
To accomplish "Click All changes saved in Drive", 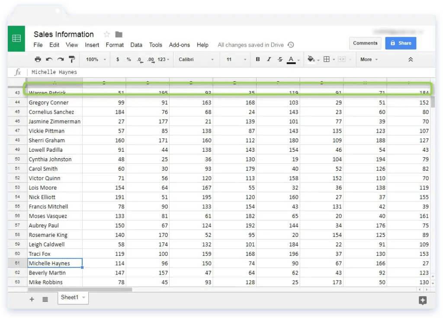I will tap(250, 45).
